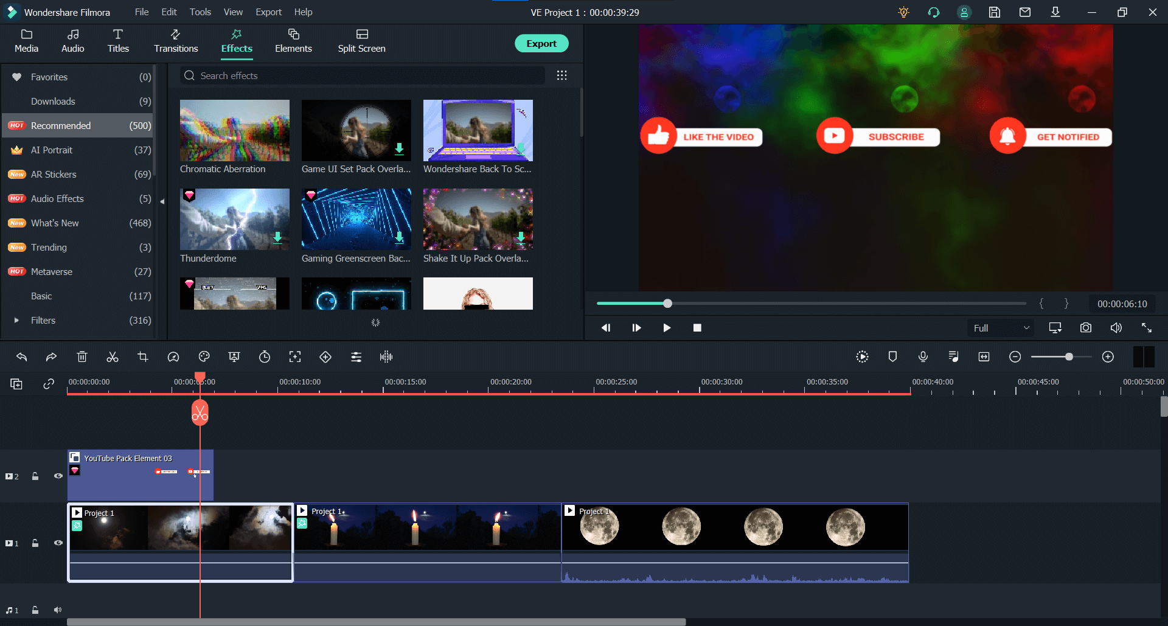Record voiceover with microphone icon
The width and height of the screenshot is (1168, 626).
point(923,357)
